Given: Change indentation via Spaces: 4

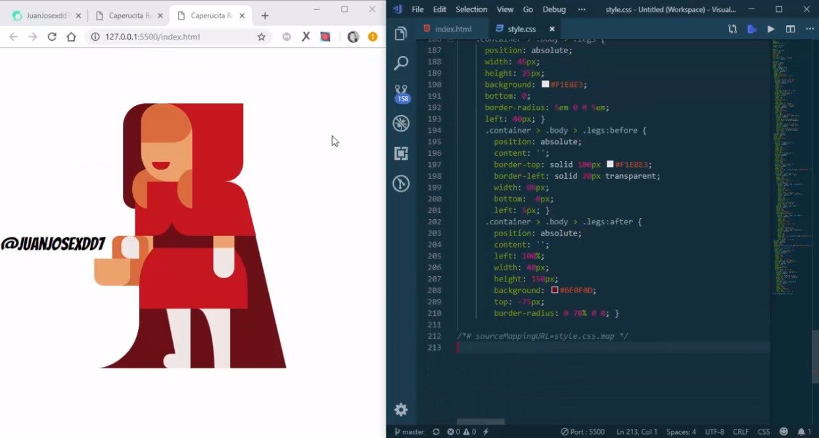Looking at the screenshot, I should click(681, 432).
